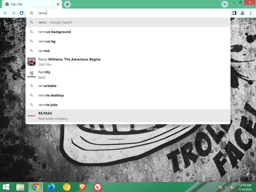Close the New Tab tab

[58, 4]
